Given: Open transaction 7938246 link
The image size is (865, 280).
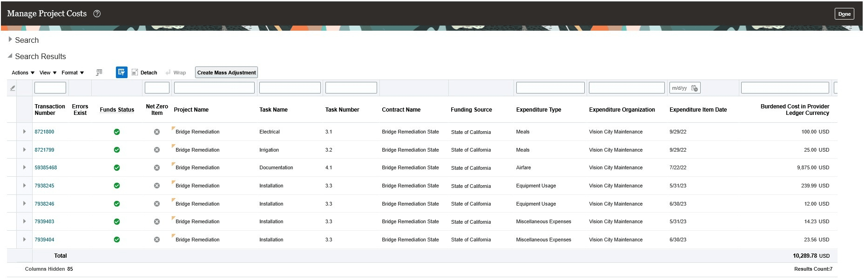Looking at the screenshot, I should point(44,204).
